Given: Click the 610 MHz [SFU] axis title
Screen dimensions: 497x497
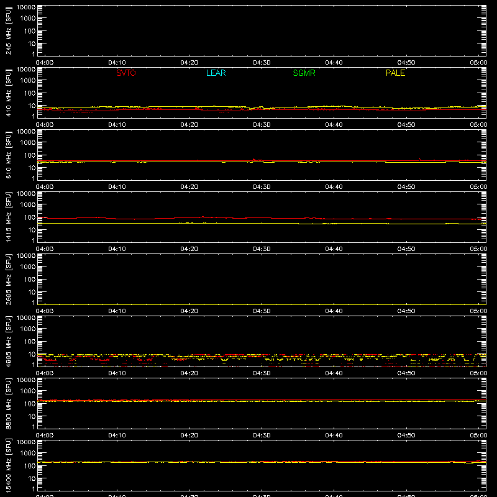Looking at the screenshot, I should (8, 155).
